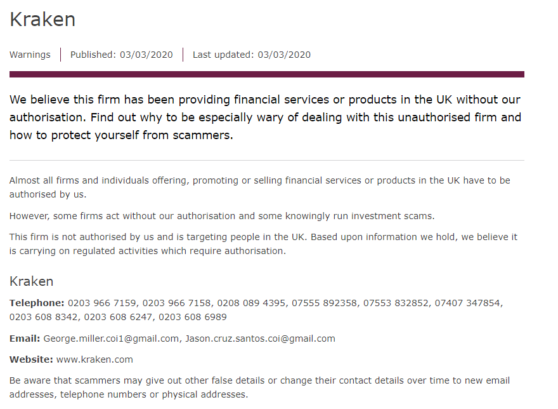This screenshot has height=409, width=558.
Task: Click the George.miller.coi1@gmail.com email address
Action: point(111,339)
